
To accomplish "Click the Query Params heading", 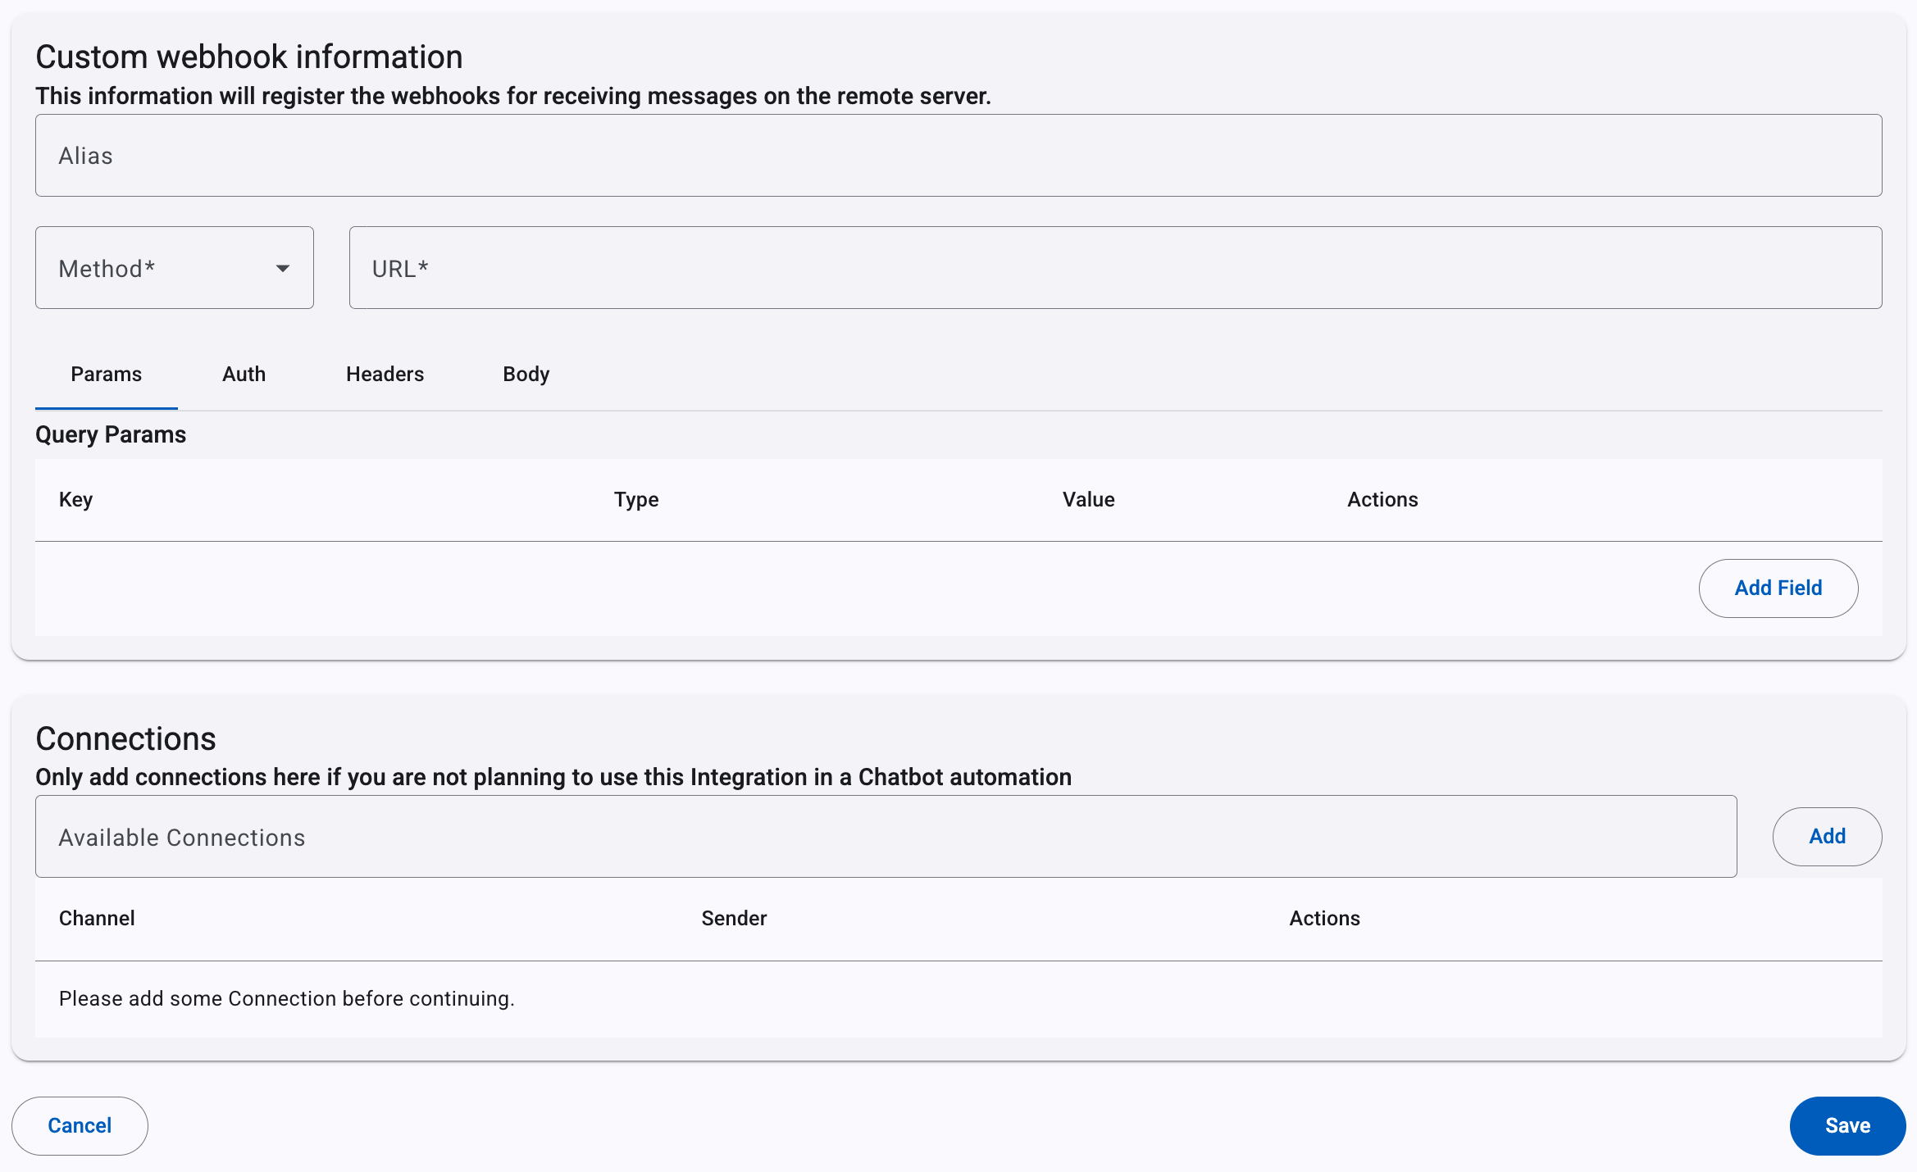I will tap(111, 435).
